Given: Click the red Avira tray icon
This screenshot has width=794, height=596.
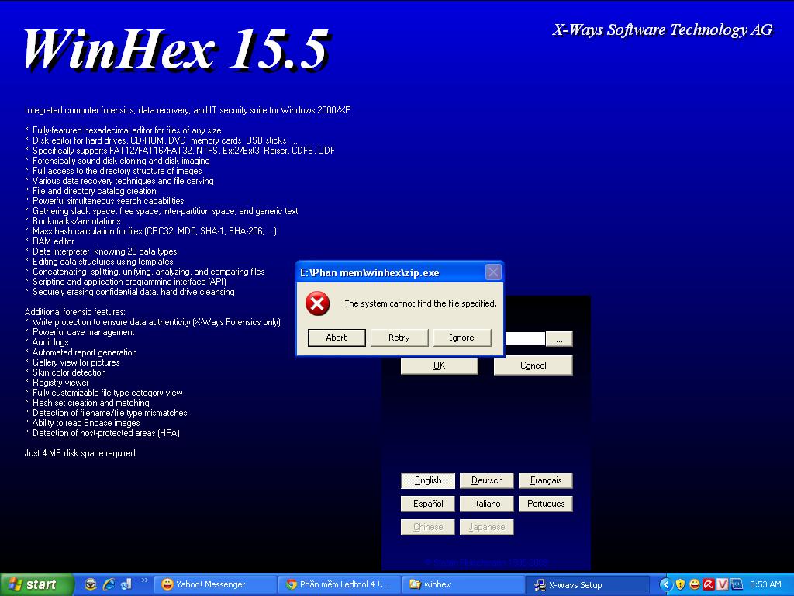Looking at the screenshot, I should (x=709, y=585).
